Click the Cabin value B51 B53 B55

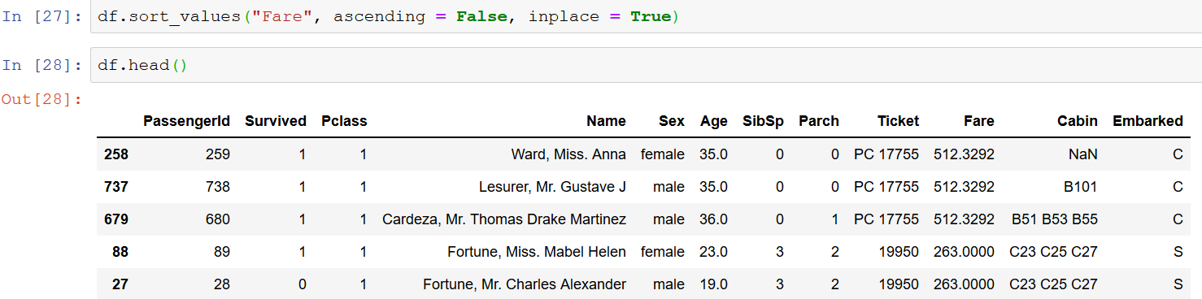coord(1055,219)
